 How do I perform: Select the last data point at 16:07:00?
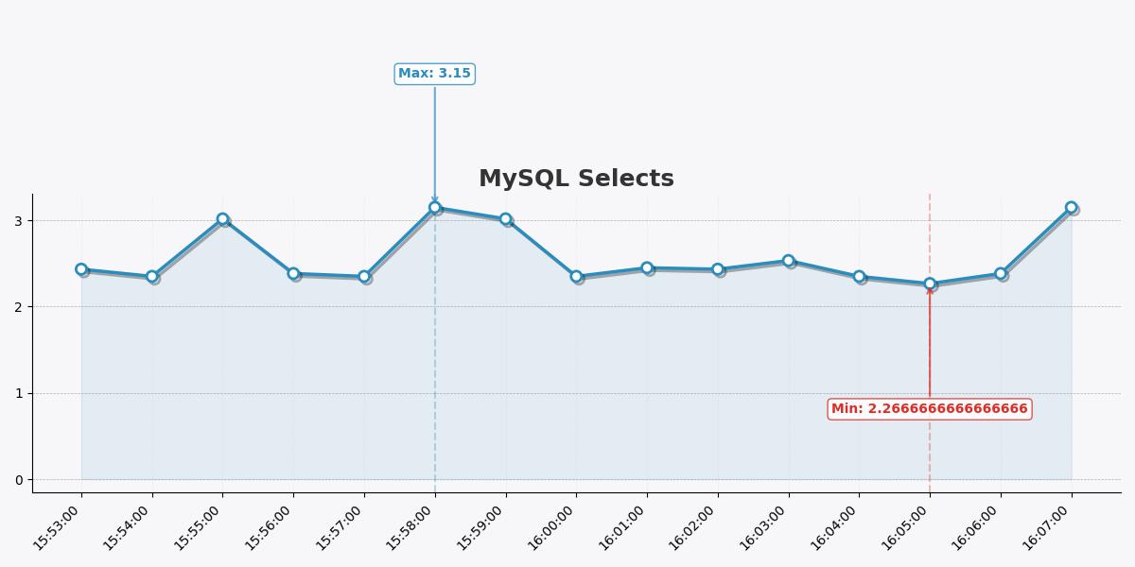point(1071,207)
